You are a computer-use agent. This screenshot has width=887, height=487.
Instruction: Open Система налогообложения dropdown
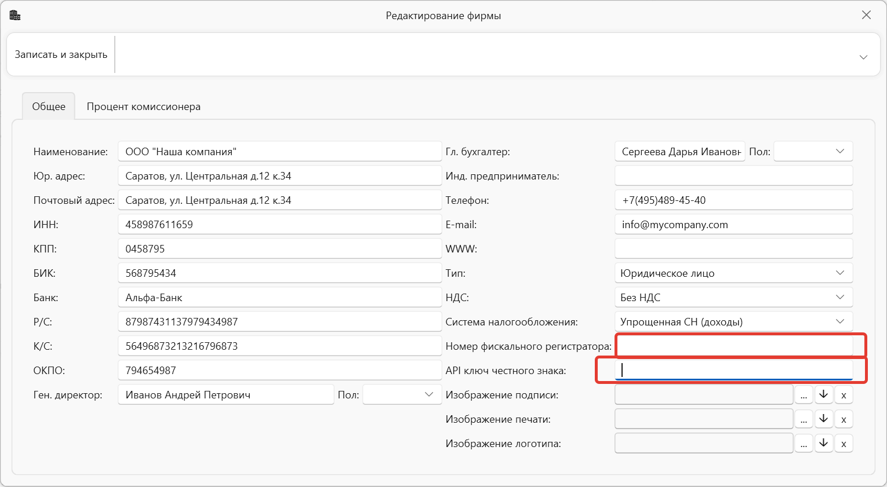(x=733, y=321)
